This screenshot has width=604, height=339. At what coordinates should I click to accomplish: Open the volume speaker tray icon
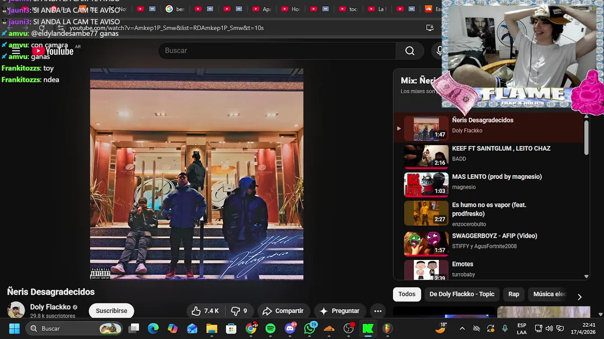point(549,329)
